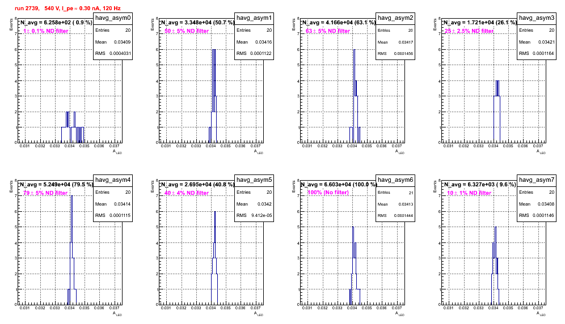Viewport: 565px width, 324px height.
Task: Click RMS value 0.0004031 in havg_asym0
Action: point(119,53)
